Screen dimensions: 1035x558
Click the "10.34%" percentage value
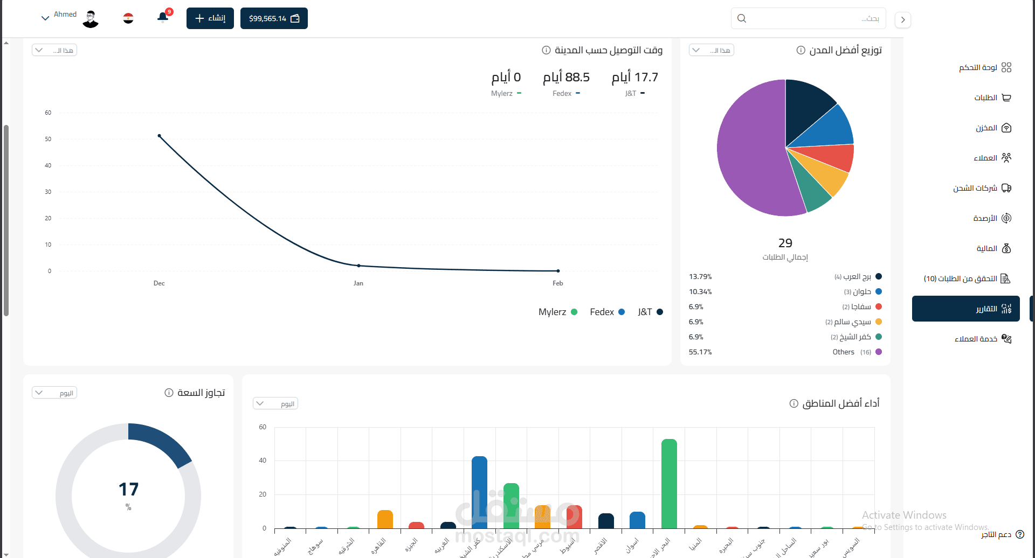700,292
